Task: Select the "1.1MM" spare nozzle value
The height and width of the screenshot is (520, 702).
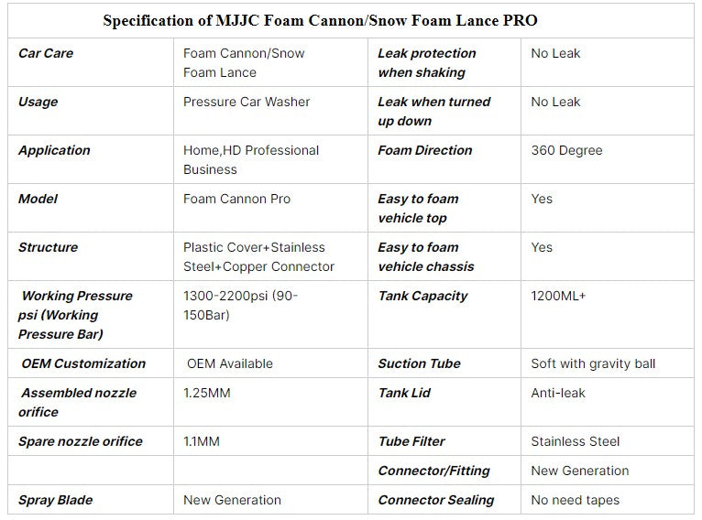Action: pos(202,441)
